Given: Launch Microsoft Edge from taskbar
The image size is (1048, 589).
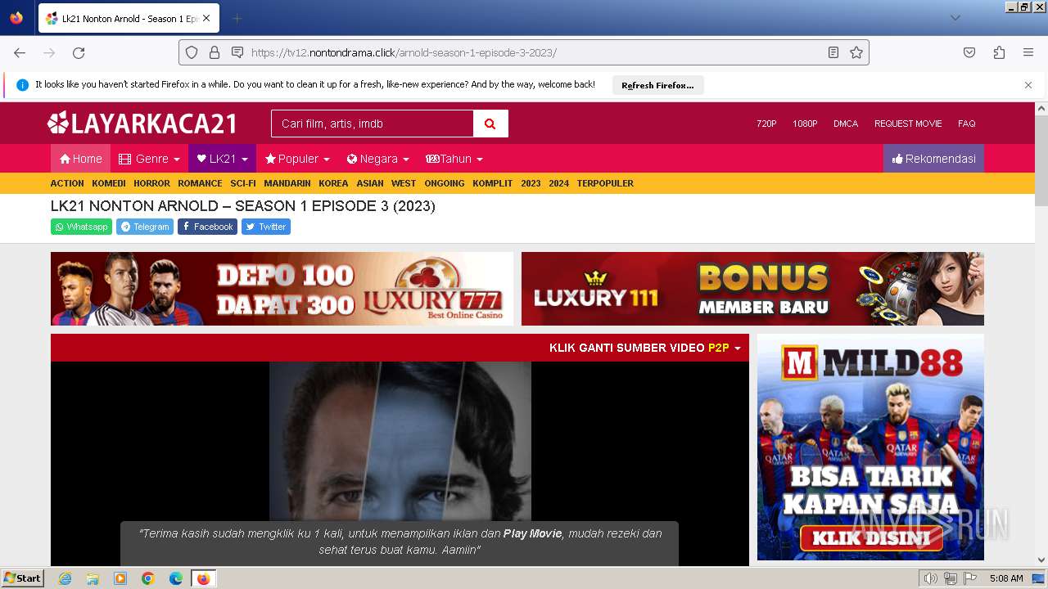Looking at the screenshot, I should tap(176, 578).
